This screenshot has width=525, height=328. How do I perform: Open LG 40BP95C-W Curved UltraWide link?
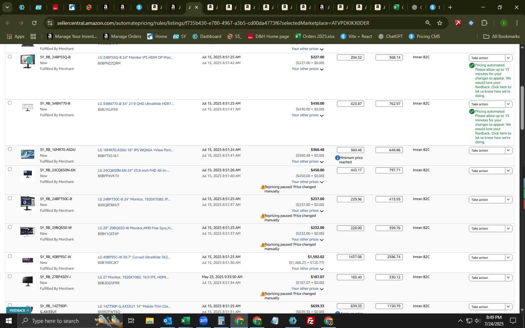pos(134,257)
